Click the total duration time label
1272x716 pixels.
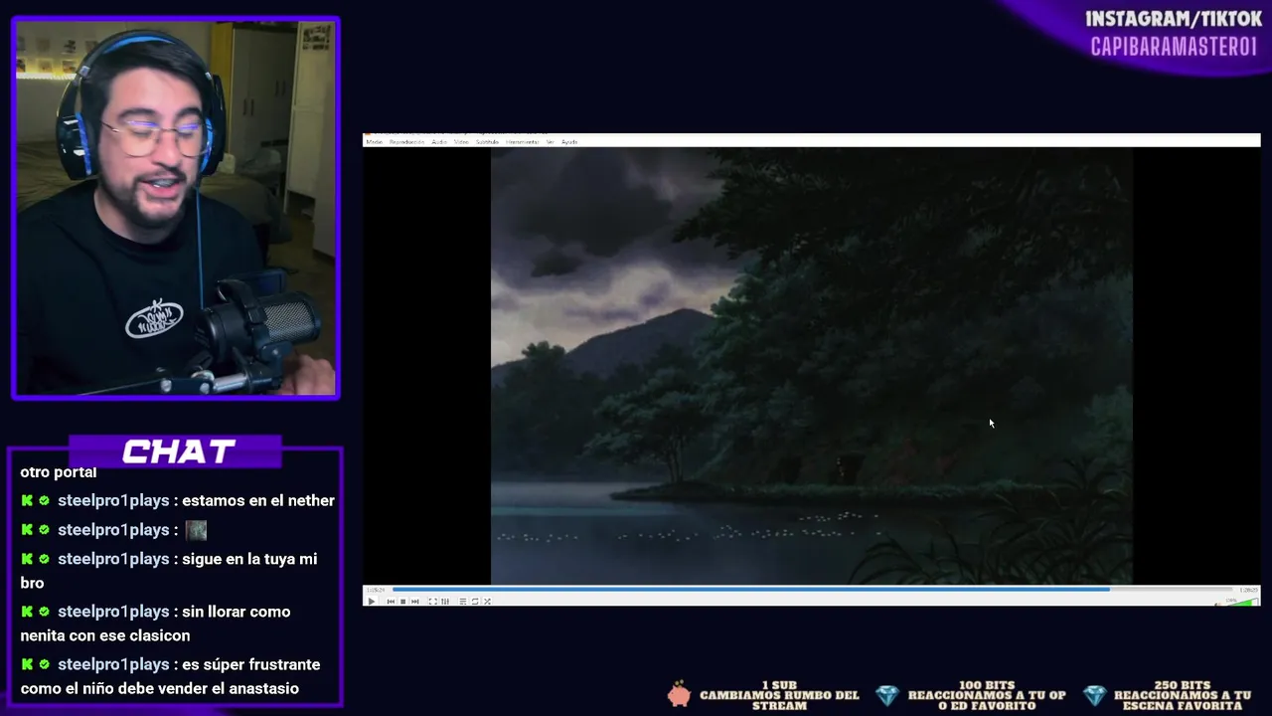click(x=1248, y=590)
